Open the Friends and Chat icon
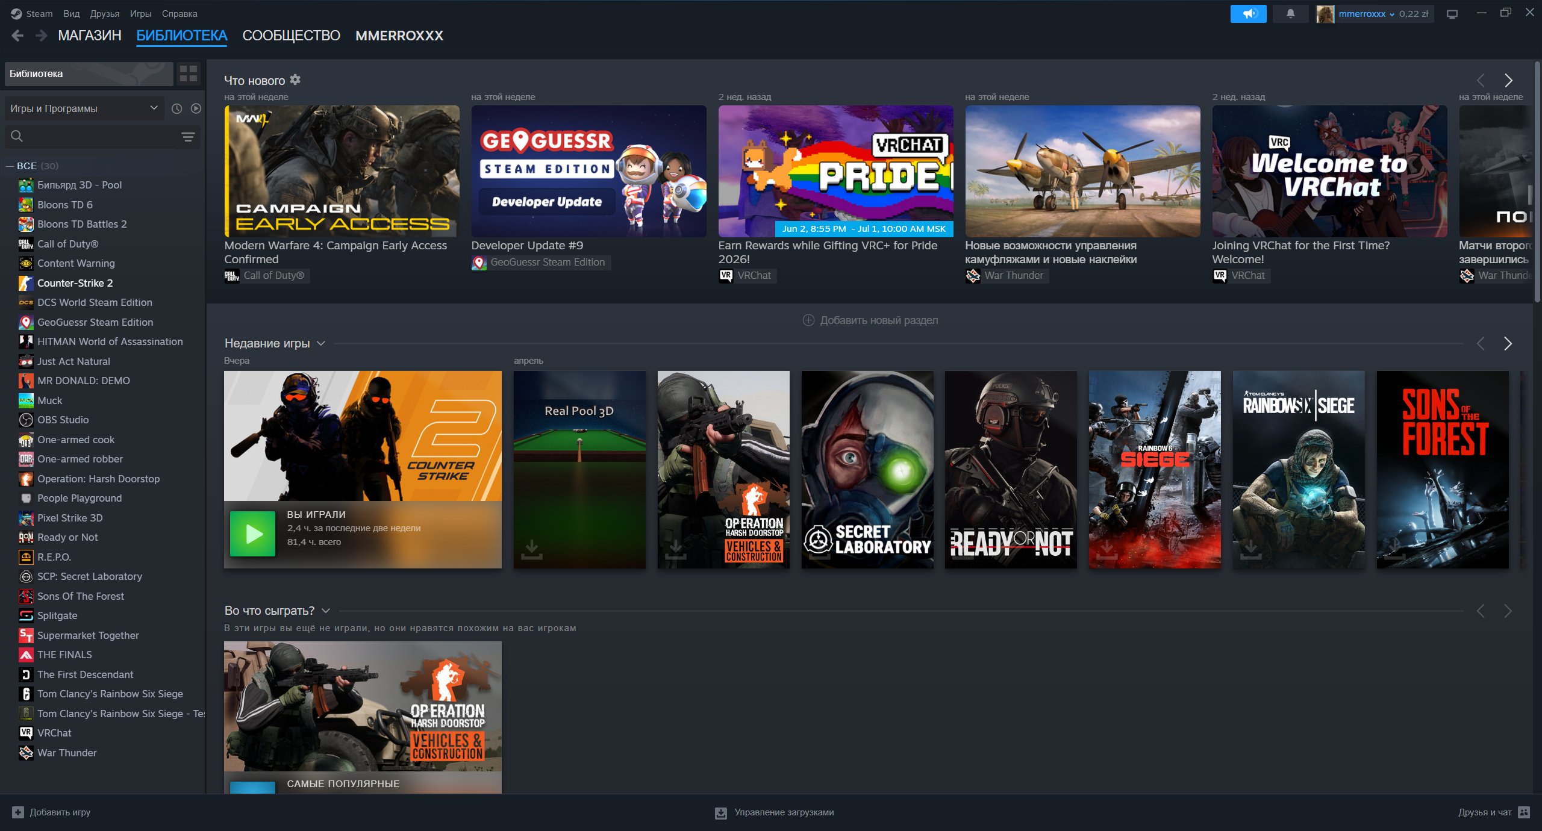The width and height of the screenshot is (1542, 831). tap(1524, 812)
